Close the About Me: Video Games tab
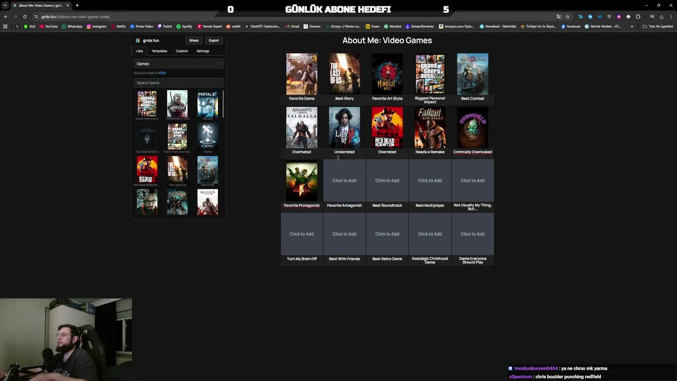The width and height of the screenshot is (677, 381). click(x=68, y=5)
